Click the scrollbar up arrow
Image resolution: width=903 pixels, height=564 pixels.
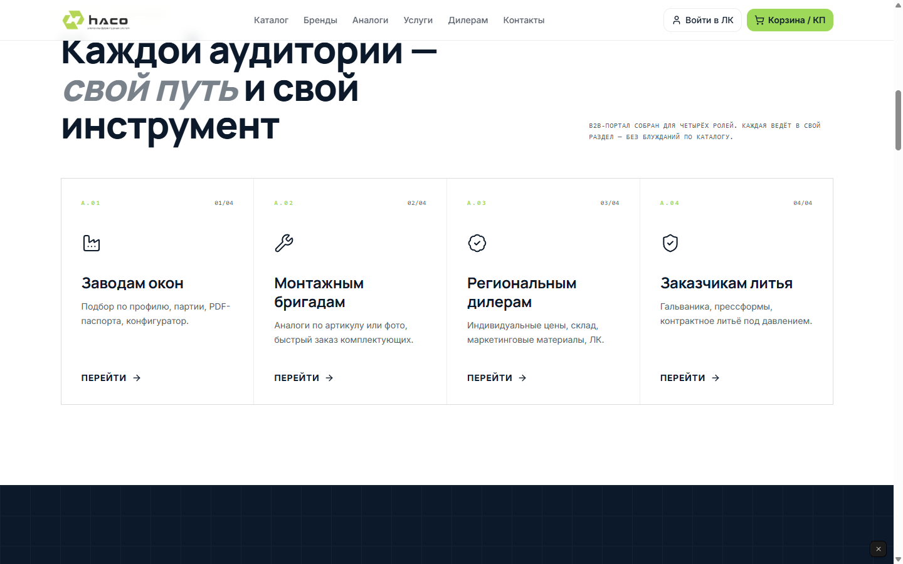[898, 4]
